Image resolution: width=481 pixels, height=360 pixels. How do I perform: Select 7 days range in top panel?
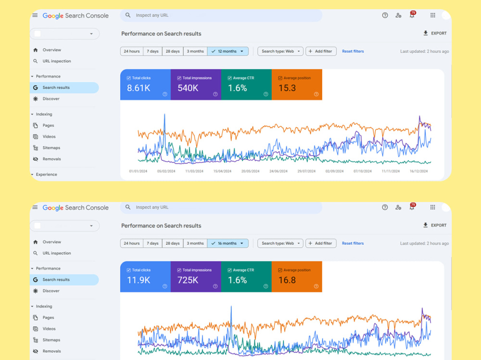tap(152, 51)
